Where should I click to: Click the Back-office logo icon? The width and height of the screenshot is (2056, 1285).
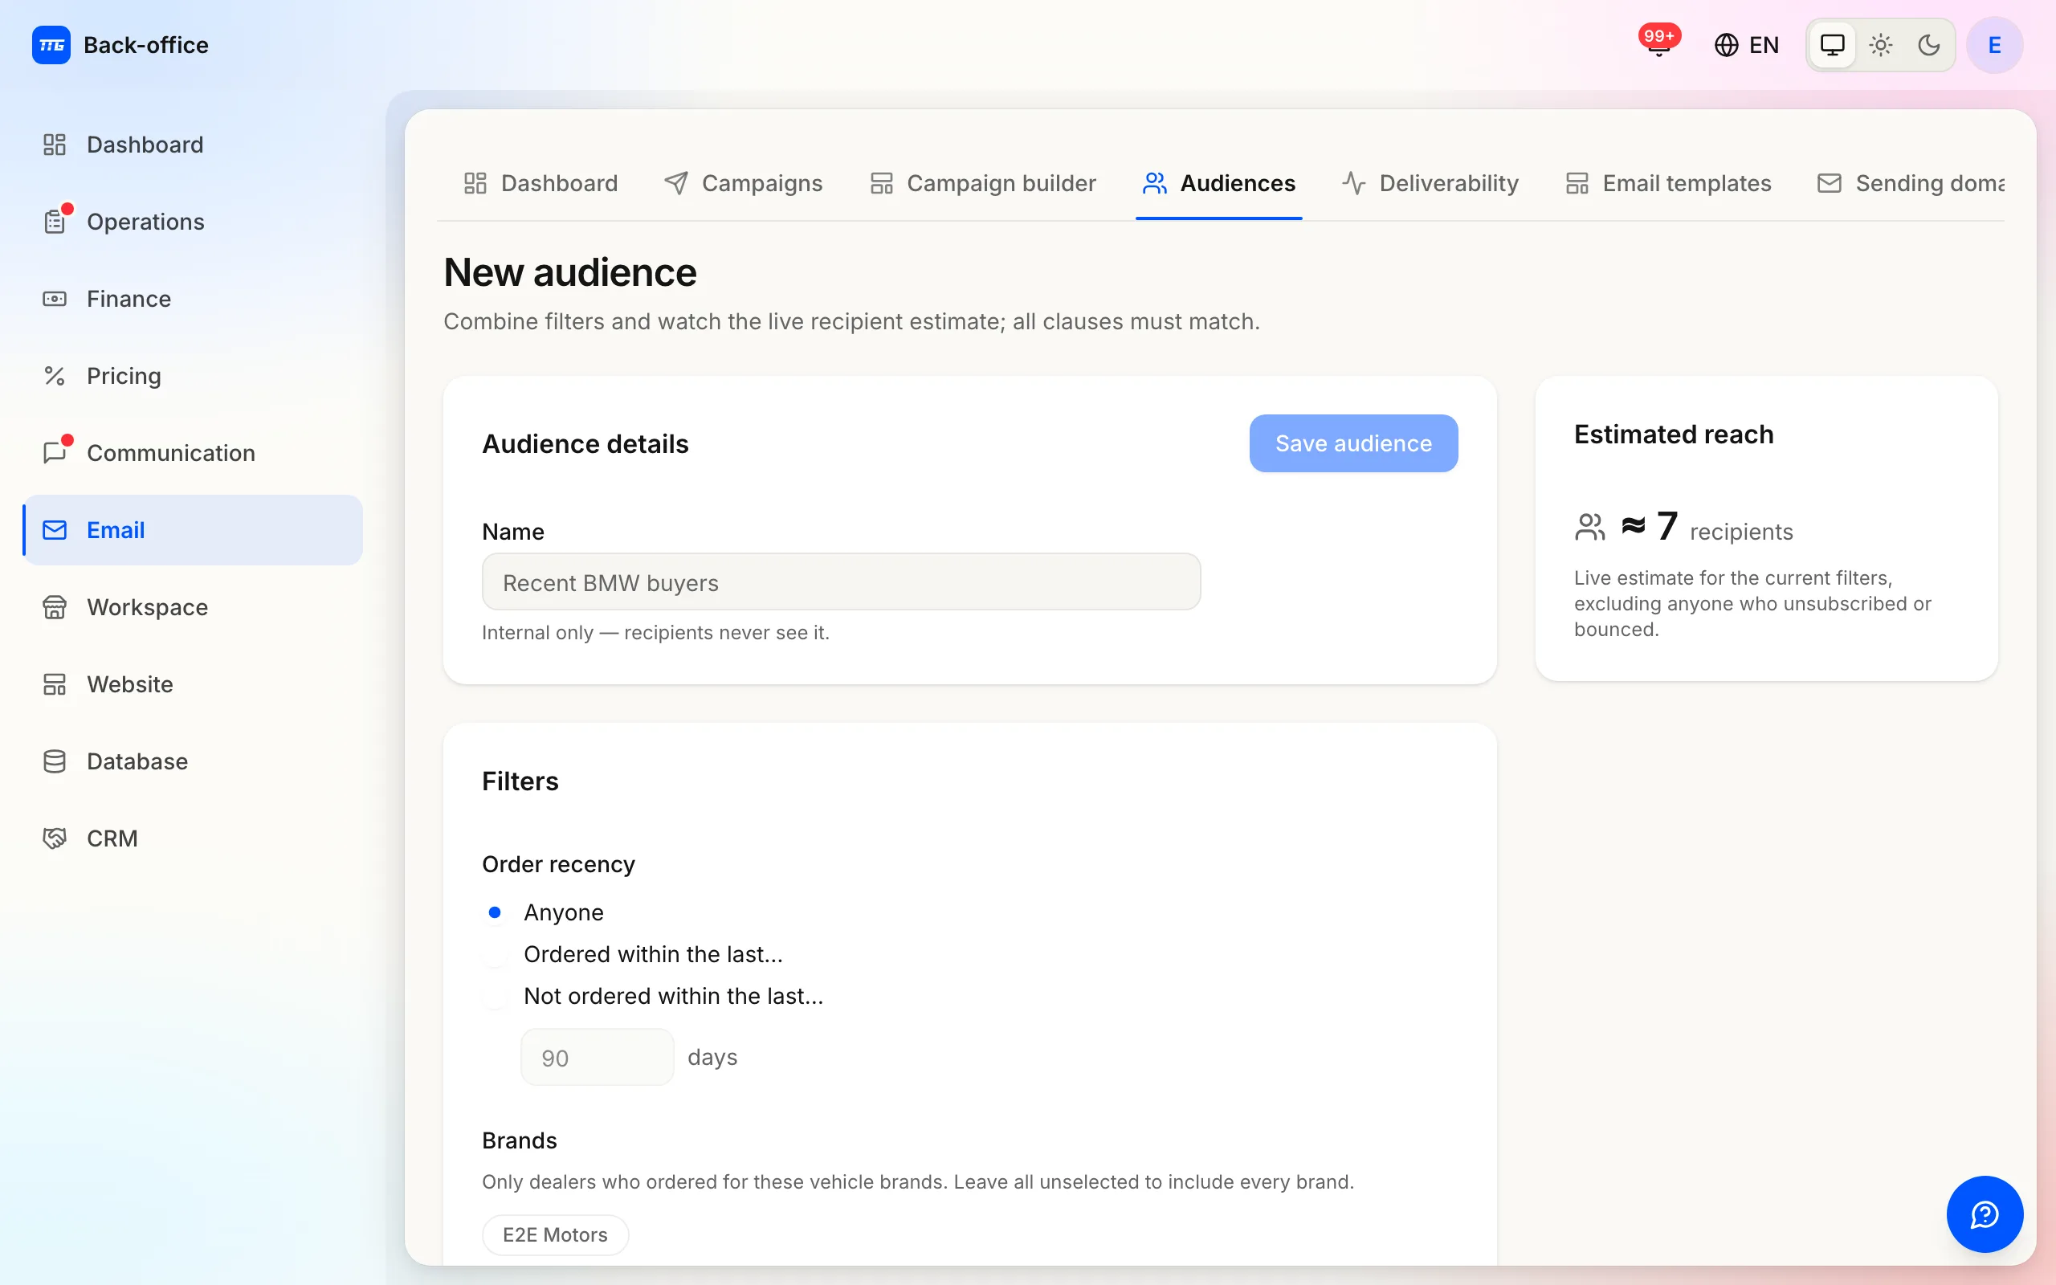click(51, 45)
